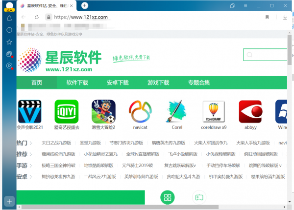This screenshot has width=294, height=210.
Task: Open the 会声会影2021 app icon
Action: (x=29, y=111)
